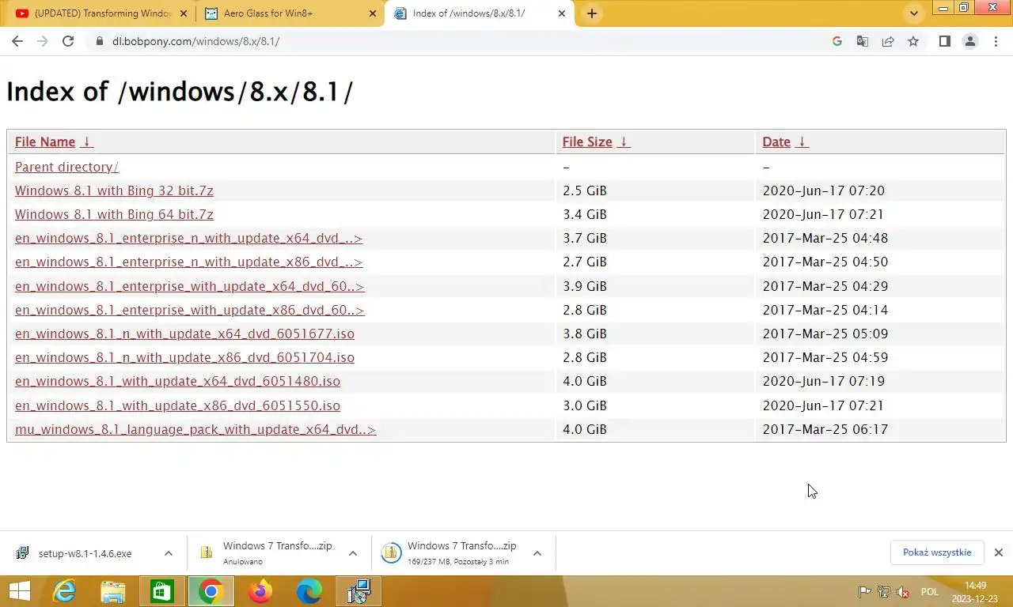Switch input language POL indicator
Viewport: 1013px width, 607px height.
coord(930,592)
